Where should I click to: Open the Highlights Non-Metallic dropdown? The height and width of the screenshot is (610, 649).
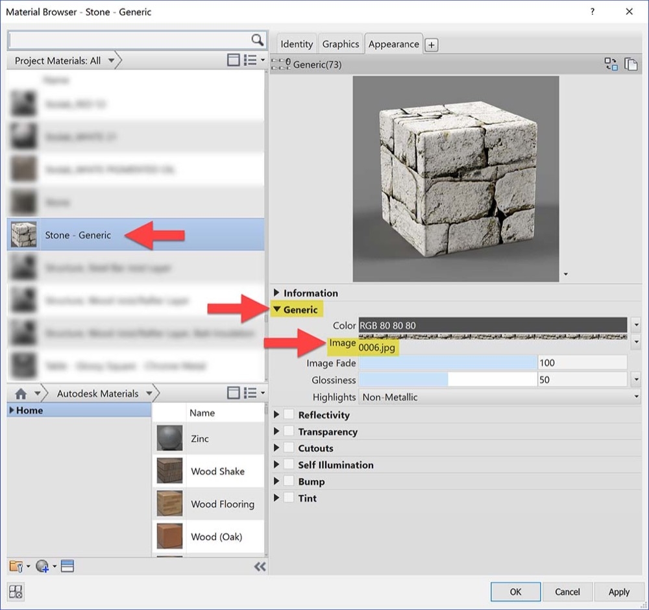click(x=635, y=396)
